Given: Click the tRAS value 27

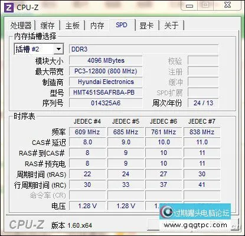Looking at the screenshot, I should (164, 174).
